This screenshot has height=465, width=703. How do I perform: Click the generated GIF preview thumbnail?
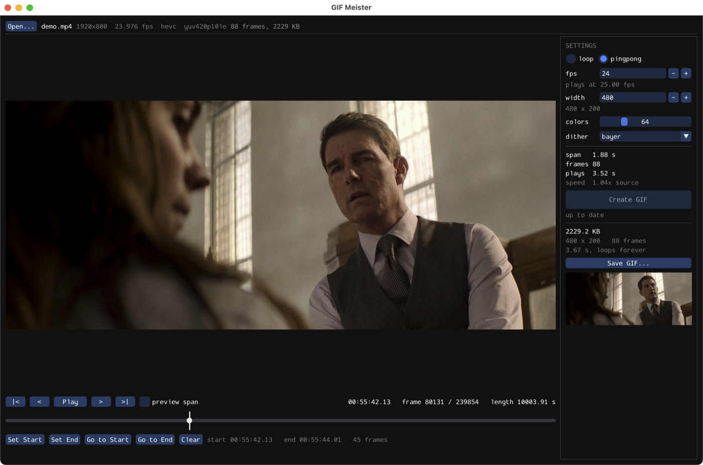pos(629,299)
